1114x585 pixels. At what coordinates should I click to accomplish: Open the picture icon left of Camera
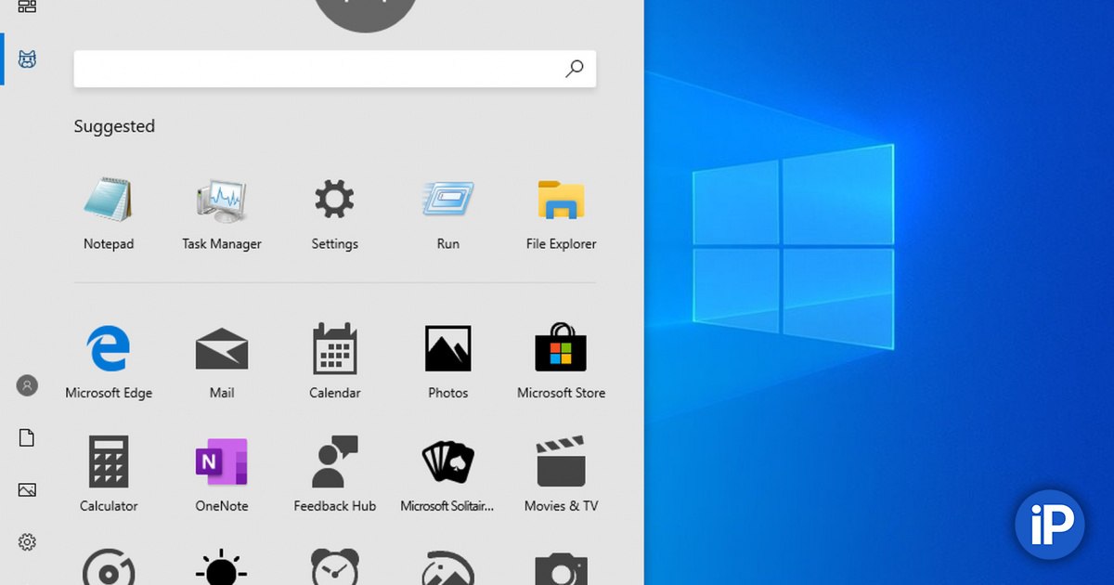[x=447, y=568]
